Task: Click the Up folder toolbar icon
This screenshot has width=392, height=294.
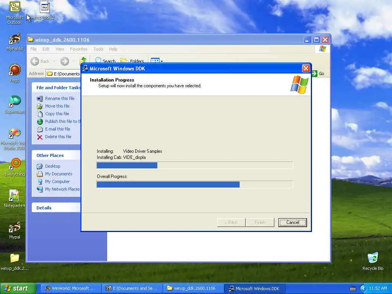Action: pyautogui.click(x=83, y=60)
